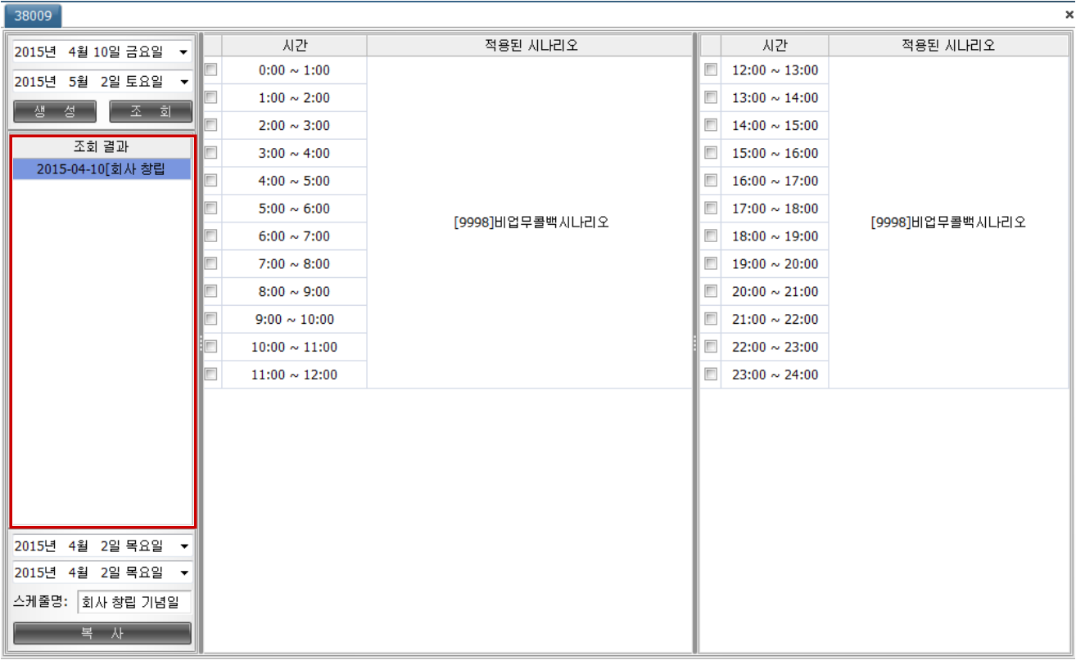
Task: Click the 12:00 ~ 13:00 time cell
Action: point(775,70)
